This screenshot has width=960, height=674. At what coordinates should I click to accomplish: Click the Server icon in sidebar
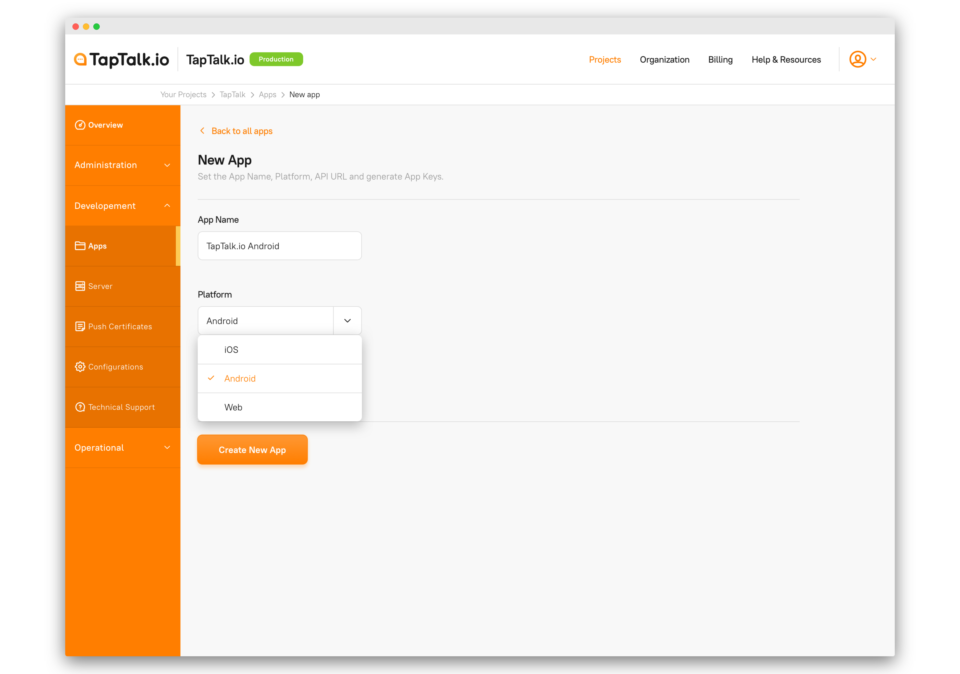coord(80,286)
